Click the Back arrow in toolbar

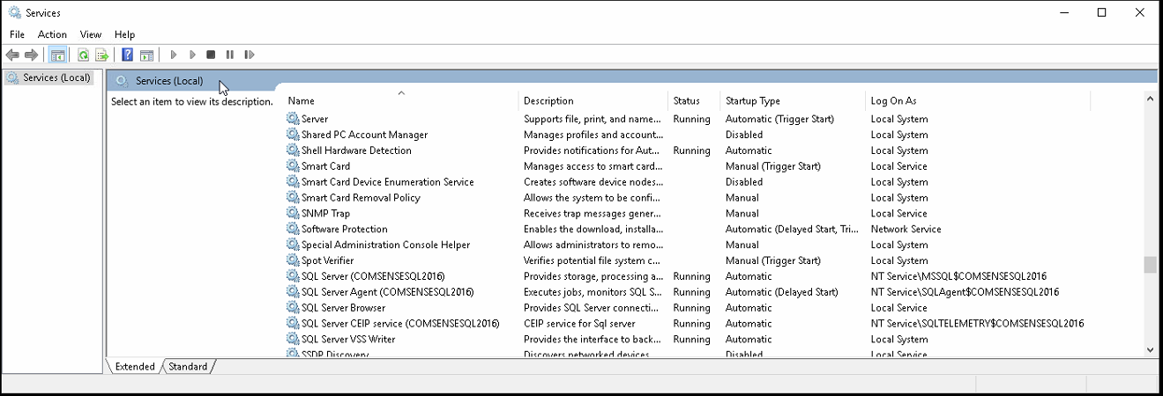point(12,55)
